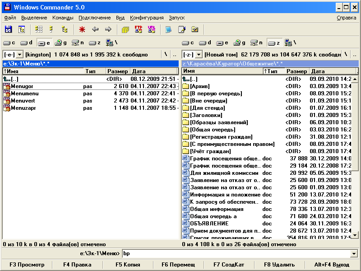
Task: Click the F6 Перемещ button
Action: (x=178, y=265)
